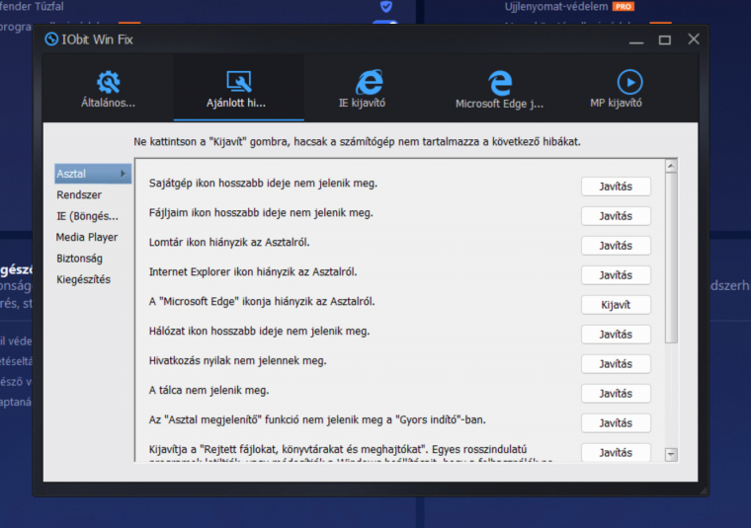Select Asztal category in sidebar

point(93,174)
